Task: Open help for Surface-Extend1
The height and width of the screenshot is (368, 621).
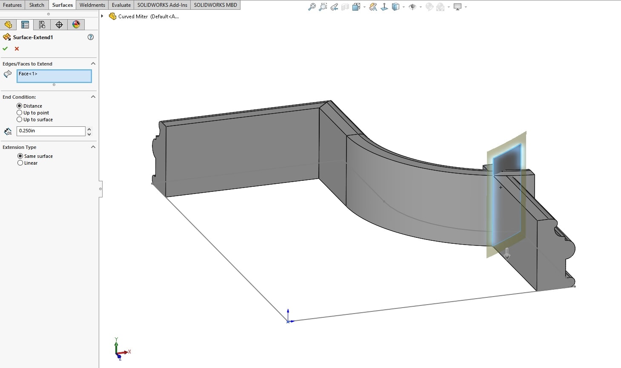Action: click(x=91, y=37)
